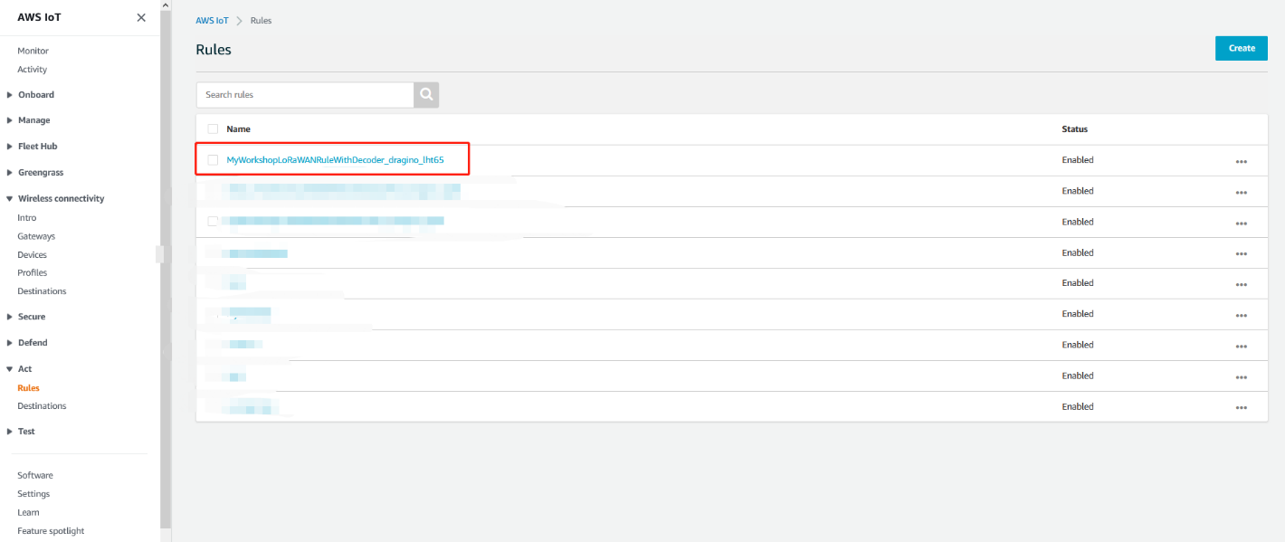The width and height of the screenshot is (1285, 542).
Task: Select Destinations under the Act section
Action: click(42, 406)
